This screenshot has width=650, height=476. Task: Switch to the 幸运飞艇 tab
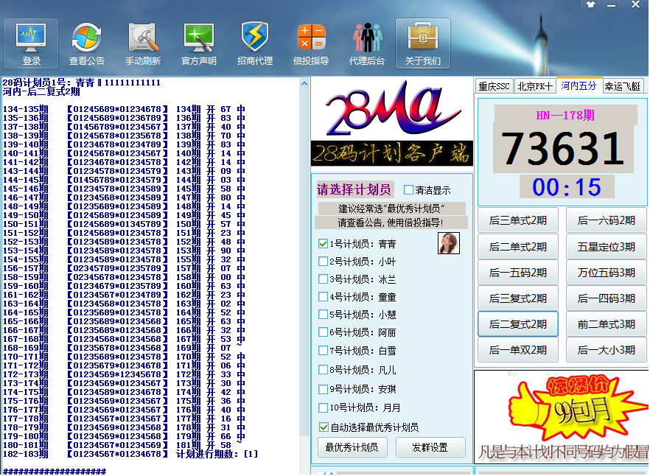point(623,86)
